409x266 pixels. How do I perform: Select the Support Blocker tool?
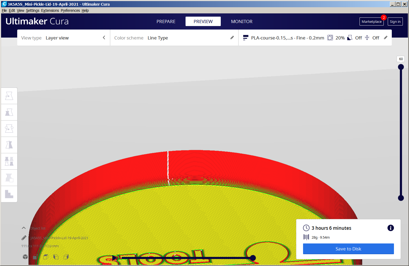coord(9,178)
